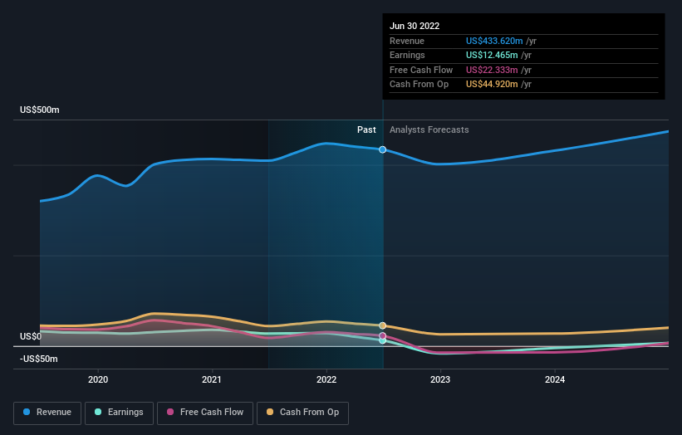Toggle the Cash From Op legend button
Image resolution: width=682 pixels, height=435 pixels.
pyautogui.click(x=302, y=413)
